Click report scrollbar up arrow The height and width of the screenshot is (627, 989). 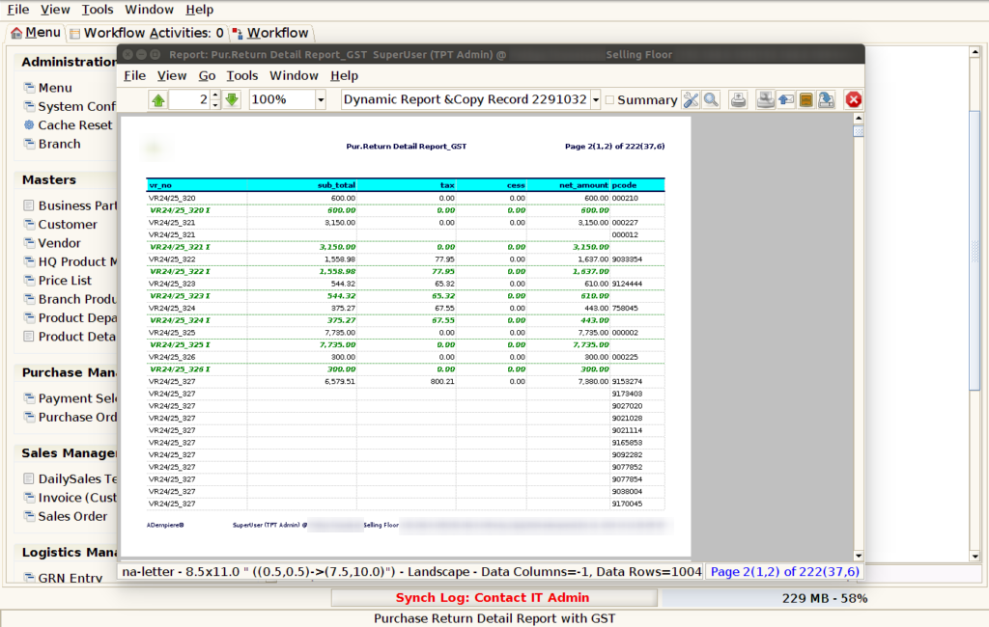[x=859, y=119]
